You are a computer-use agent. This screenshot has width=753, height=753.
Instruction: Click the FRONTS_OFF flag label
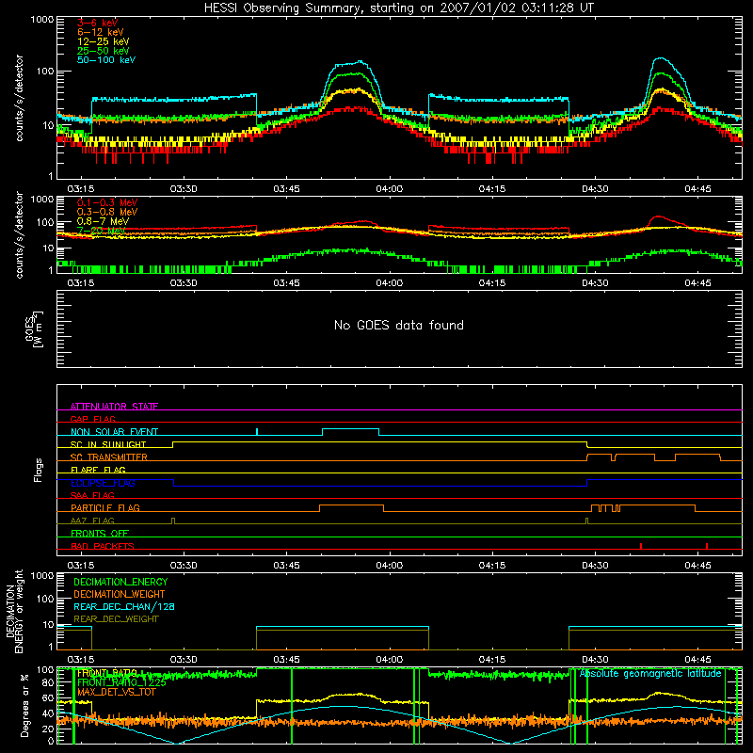100,533
